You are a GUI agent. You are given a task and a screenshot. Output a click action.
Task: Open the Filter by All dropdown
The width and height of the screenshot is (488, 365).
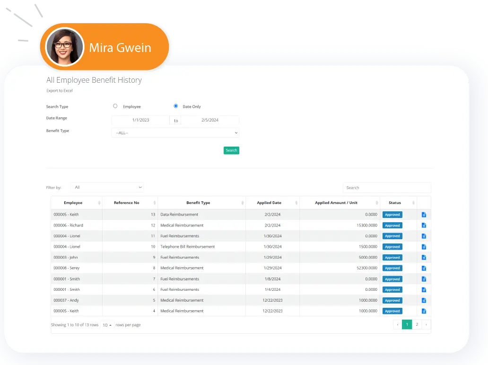[x=107, y=187]
